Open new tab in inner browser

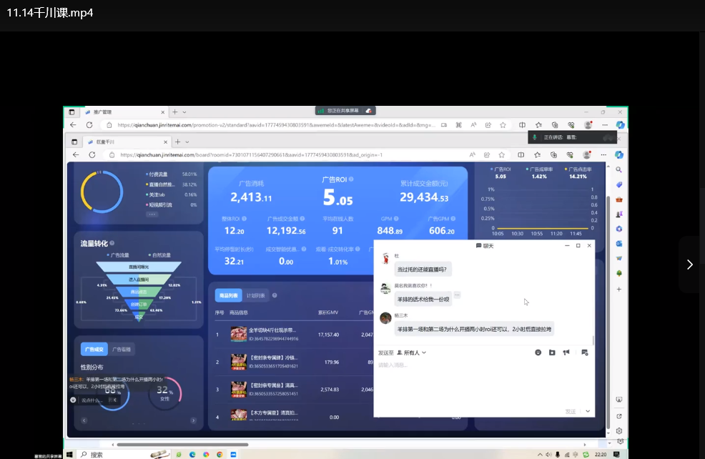coord(177,142)
